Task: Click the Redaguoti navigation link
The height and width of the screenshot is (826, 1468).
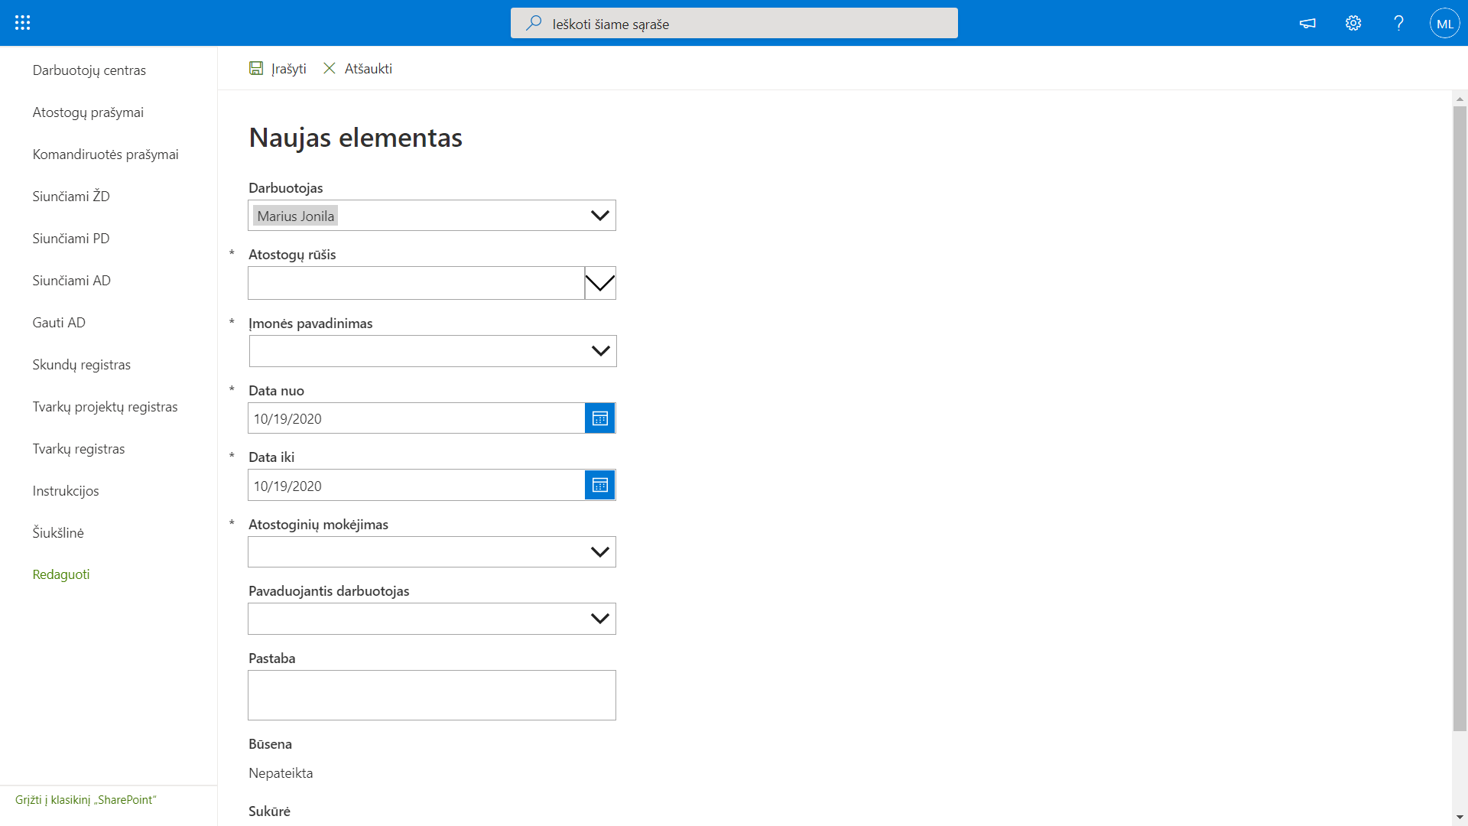Action: coord(61,574)
